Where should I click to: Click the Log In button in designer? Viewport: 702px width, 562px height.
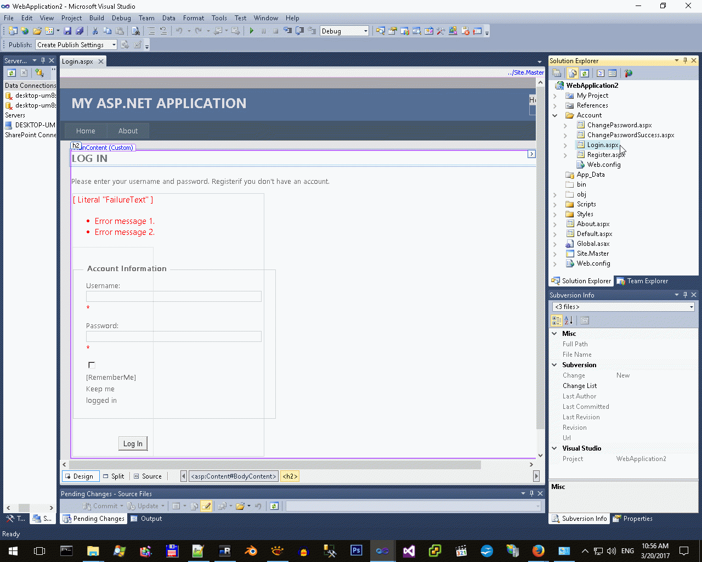[133, 443]
